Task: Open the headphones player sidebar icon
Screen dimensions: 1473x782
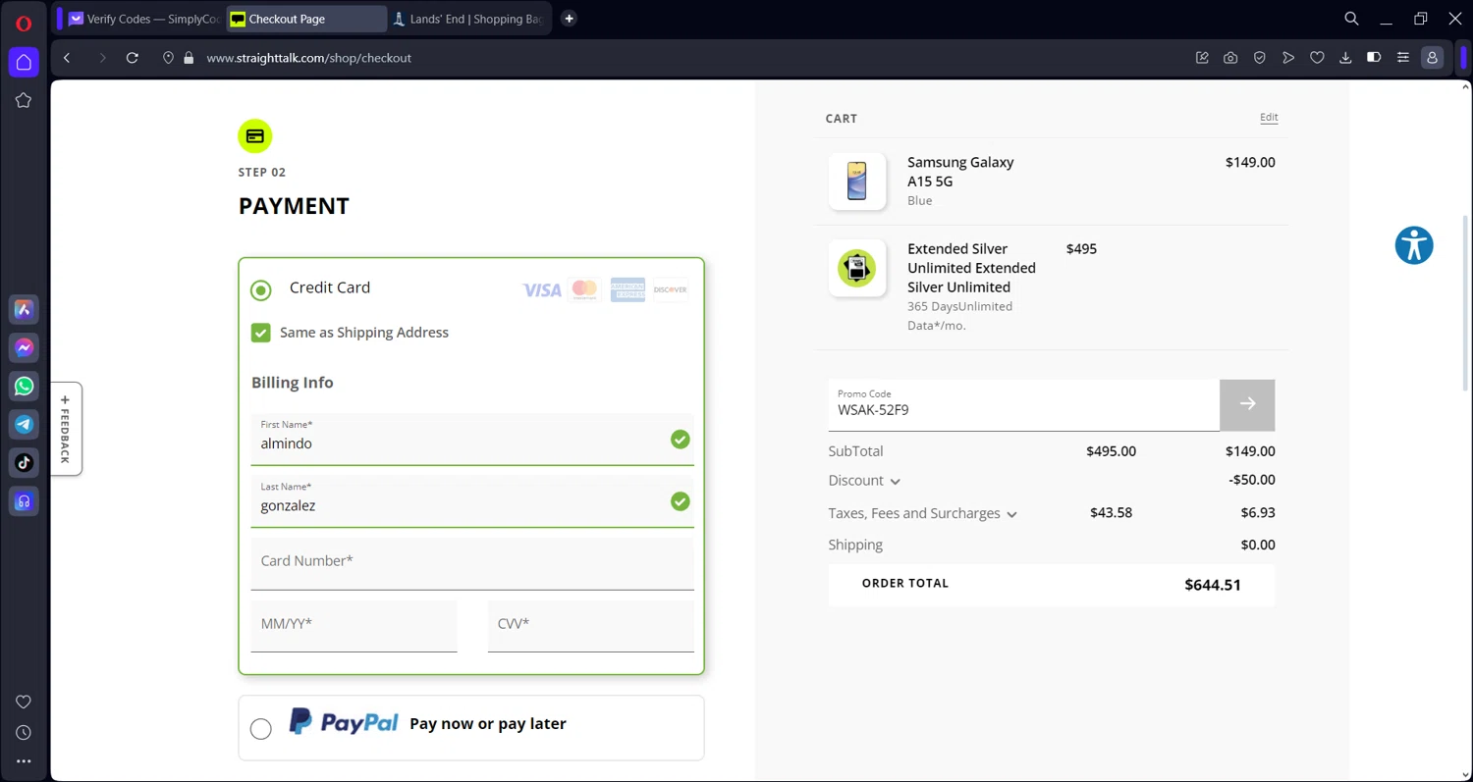Action: click(24, 501)
